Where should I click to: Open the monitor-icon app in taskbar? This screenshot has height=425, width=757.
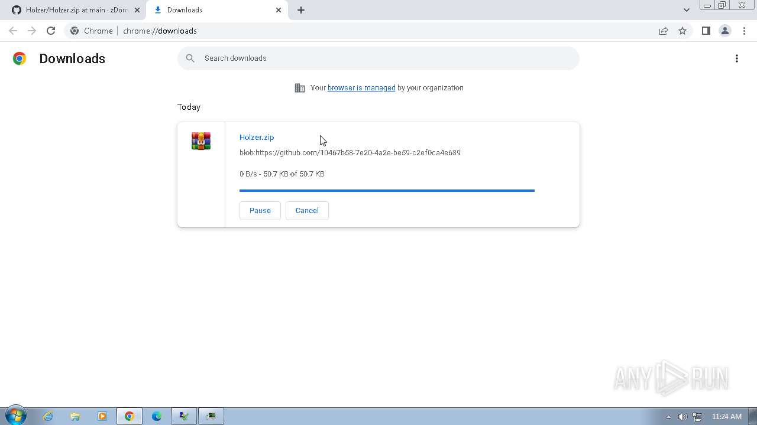211,416
